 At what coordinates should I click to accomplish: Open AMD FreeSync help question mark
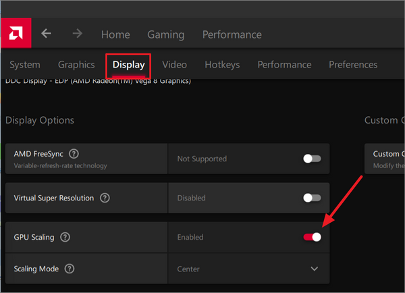[74, 154]
